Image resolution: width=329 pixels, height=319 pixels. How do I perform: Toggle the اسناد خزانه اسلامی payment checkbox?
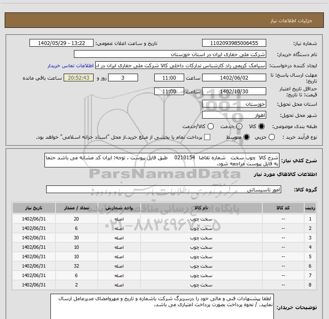click(x=207, y=137)
